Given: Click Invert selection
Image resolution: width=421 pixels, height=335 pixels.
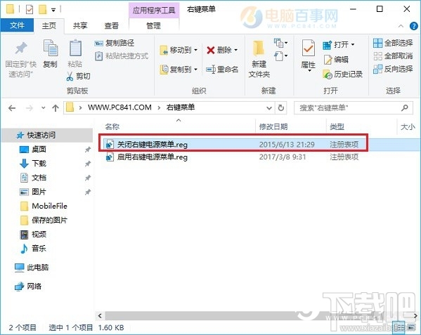Looking at the screenshot, I should [x=393, y=69].
